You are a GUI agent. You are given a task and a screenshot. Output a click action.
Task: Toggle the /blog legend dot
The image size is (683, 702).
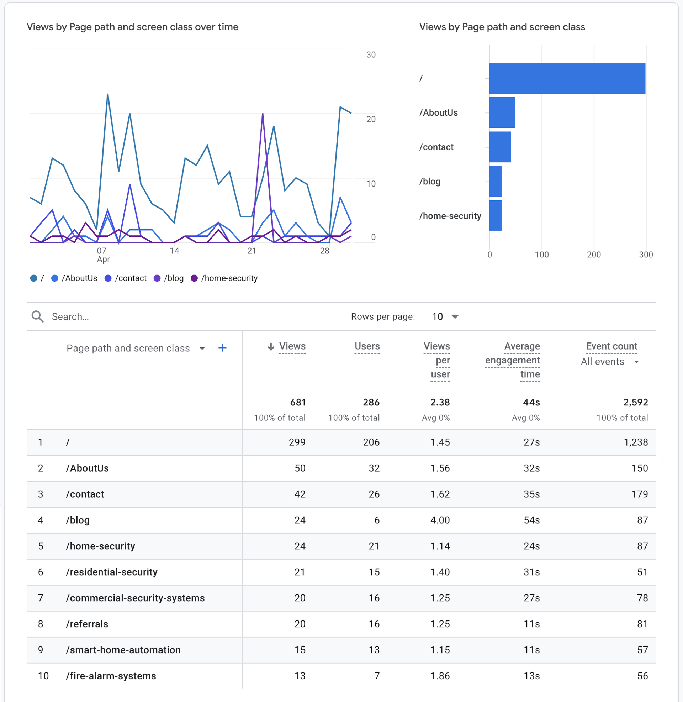point(157,278)
